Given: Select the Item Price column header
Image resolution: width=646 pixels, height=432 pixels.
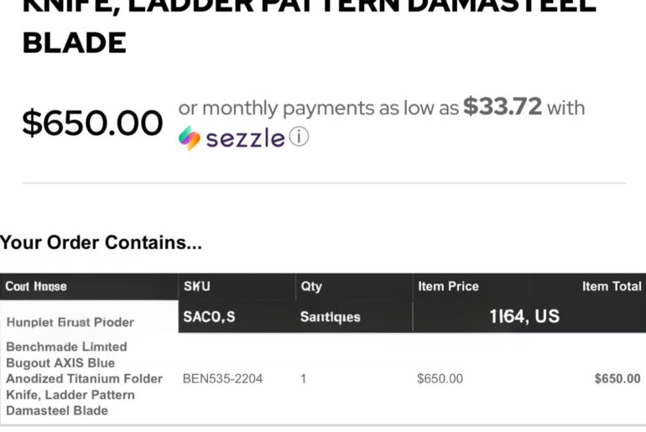Looking at the screenshot, I should click(x=448, y=287).
